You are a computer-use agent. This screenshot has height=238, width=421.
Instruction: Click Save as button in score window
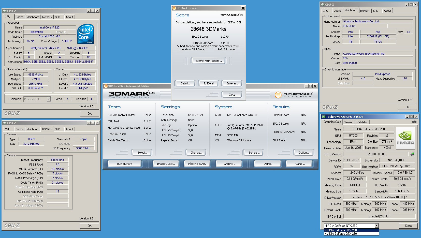pos(232,83)
